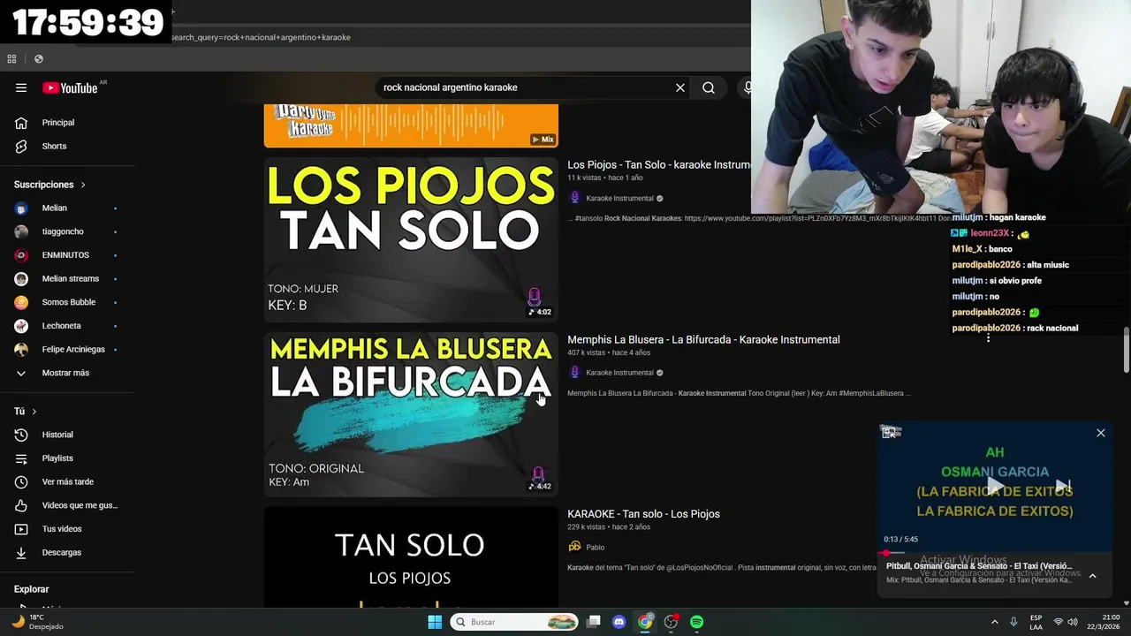1131x636 pixels.
Task: Open browser apps grid icon
Action: (11, 59)
